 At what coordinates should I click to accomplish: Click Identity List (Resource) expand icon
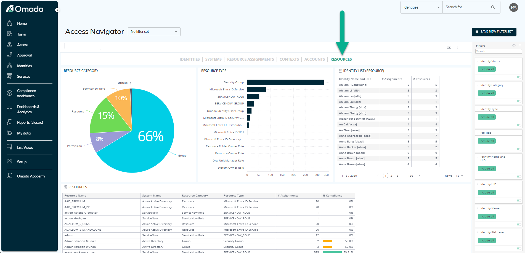340,71
